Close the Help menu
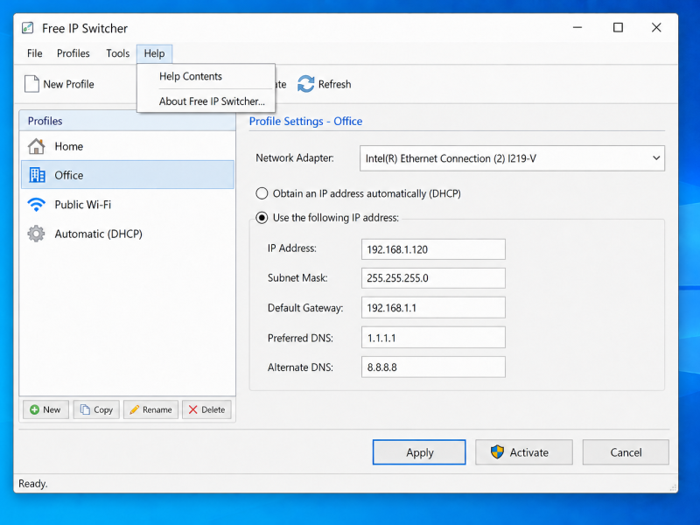 tap(155, 53)
